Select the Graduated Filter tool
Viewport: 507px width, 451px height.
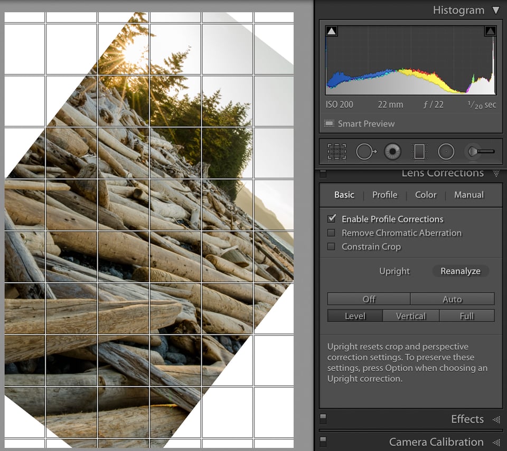(x=419, y=151)
